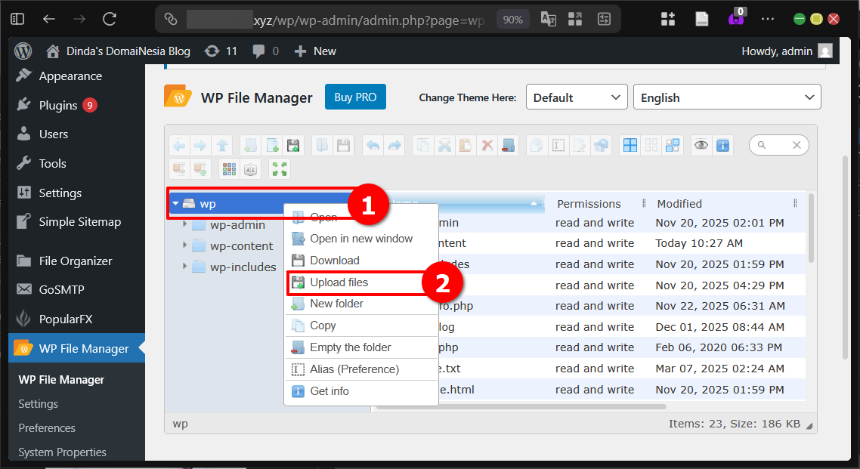Open Preferences under WP File Manager

(x=46, y=427)
